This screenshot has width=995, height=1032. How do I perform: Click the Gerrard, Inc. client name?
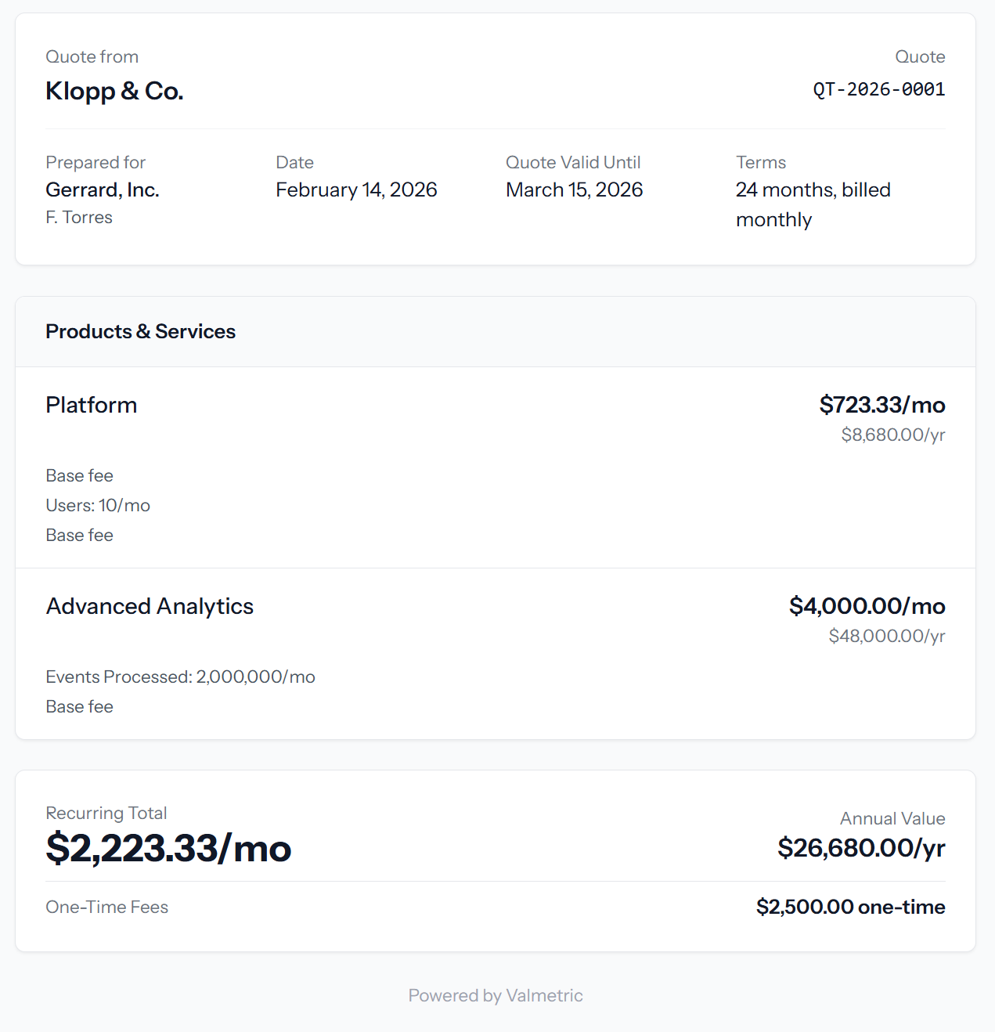103,189
